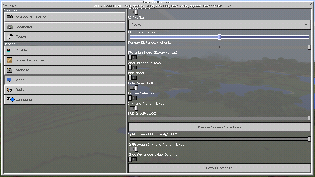The height and width of the screenshot is (177, 315).
Task: Click the Profile character icon
Action: pos(9,50)
